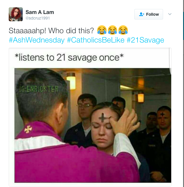
Task: Click the "listens to 21 savage once" caption
Action: 69,57
